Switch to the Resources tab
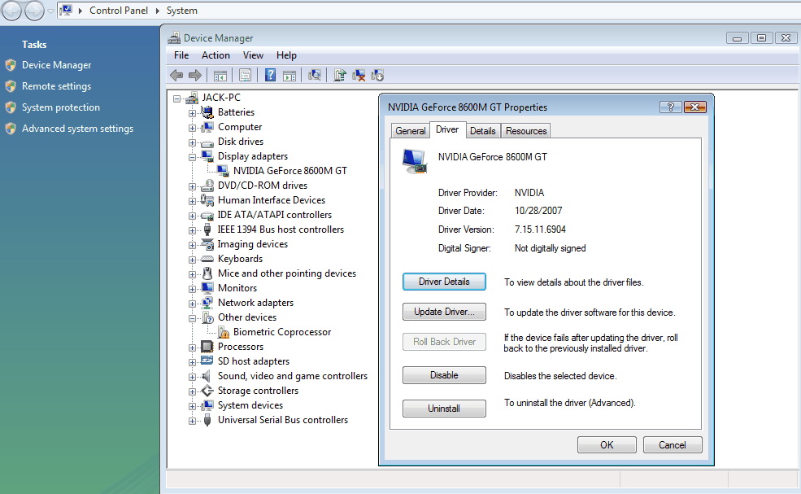801x494 pixels. pyautogui.click(x=526, y=131)
